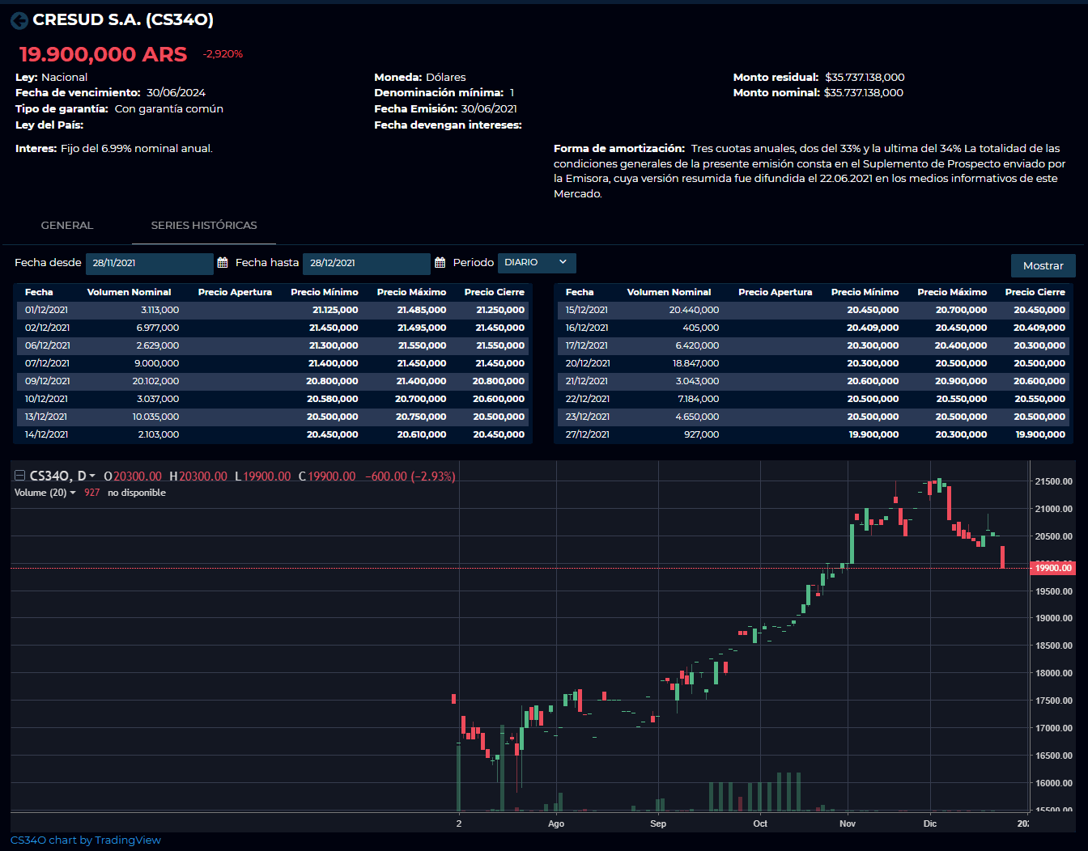Select the 16/12/2021 row date
The image size is (1088, 851).
click(587, 328)
